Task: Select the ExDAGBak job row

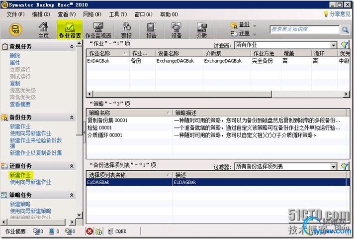Action: point(218,61)
